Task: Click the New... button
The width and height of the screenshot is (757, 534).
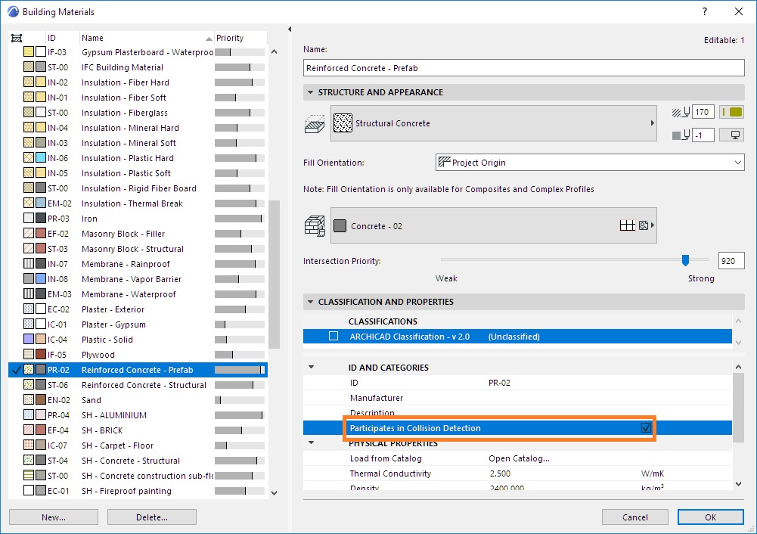Action: click(54, 517)
